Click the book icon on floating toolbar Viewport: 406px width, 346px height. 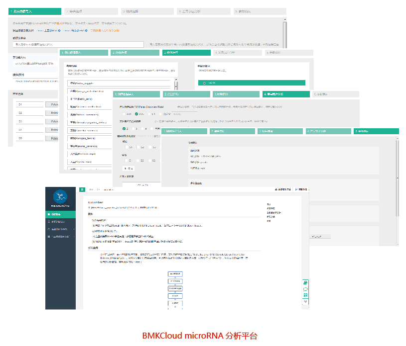(305, 295)
